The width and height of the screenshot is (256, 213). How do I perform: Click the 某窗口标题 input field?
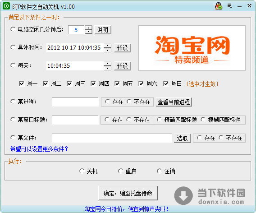pyautogui.click(x=75, y=120)
